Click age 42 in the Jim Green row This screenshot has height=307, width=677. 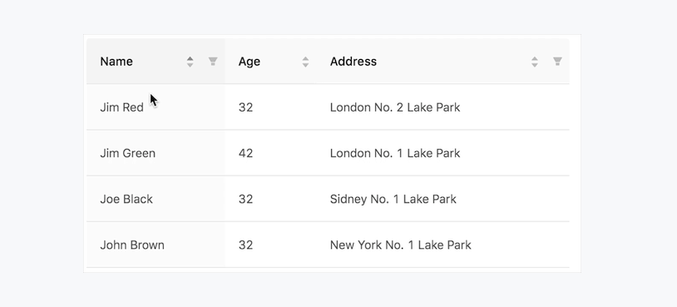point(245,153)
